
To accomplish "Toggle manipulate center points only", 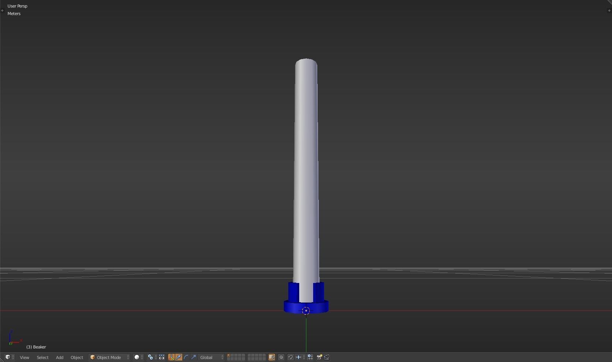I will (162, 357).
